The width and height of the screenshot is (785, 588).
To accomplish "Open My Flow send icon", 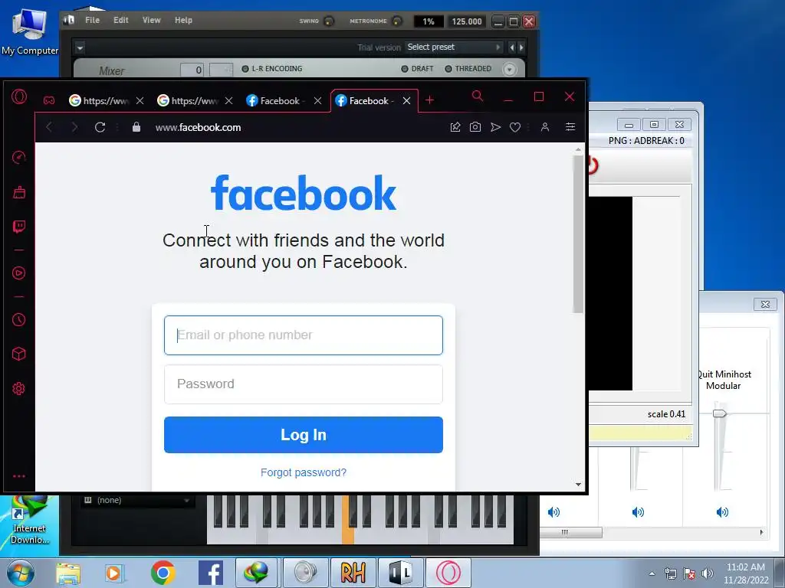I will coord(496,127).
